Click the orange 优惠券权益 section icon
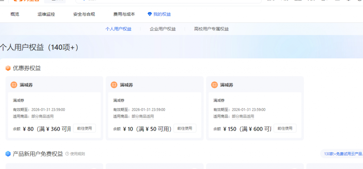 coord(8,68)
